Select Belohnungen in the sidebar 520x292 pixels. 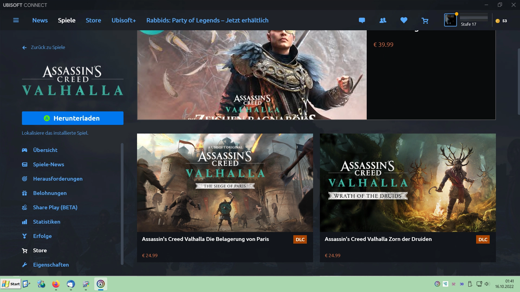[x=50, y=193]
